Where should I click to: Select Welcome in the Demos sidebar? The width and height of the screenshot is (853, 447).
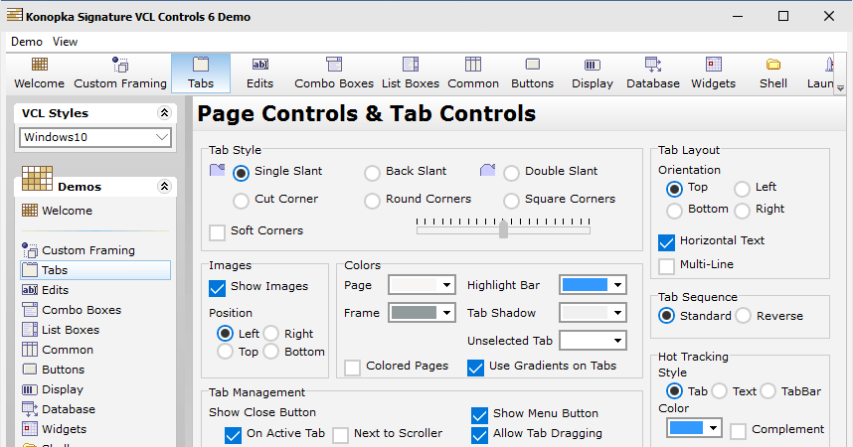coord(57,211)
